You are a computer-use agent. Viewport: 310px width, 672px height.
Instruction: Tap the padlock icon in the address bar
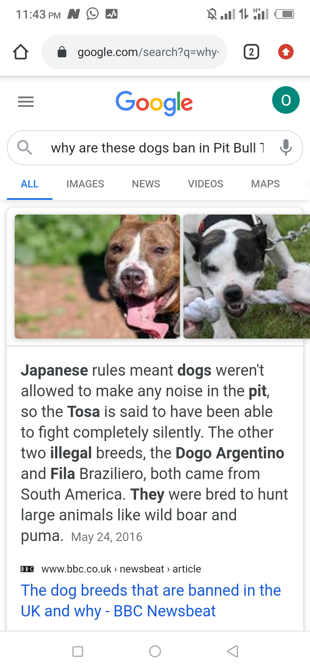coord(62,53)
